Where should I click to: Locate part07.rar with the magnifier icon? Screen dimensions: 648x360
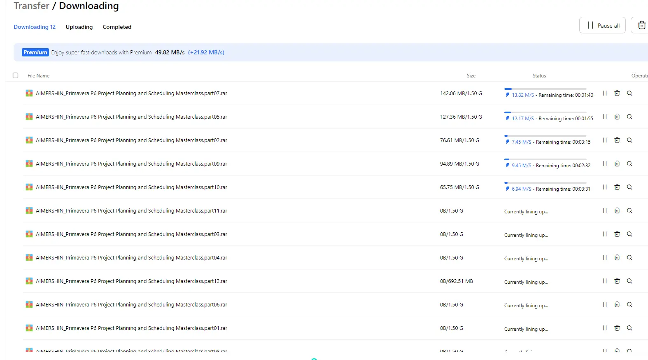[x=629, y=93]
